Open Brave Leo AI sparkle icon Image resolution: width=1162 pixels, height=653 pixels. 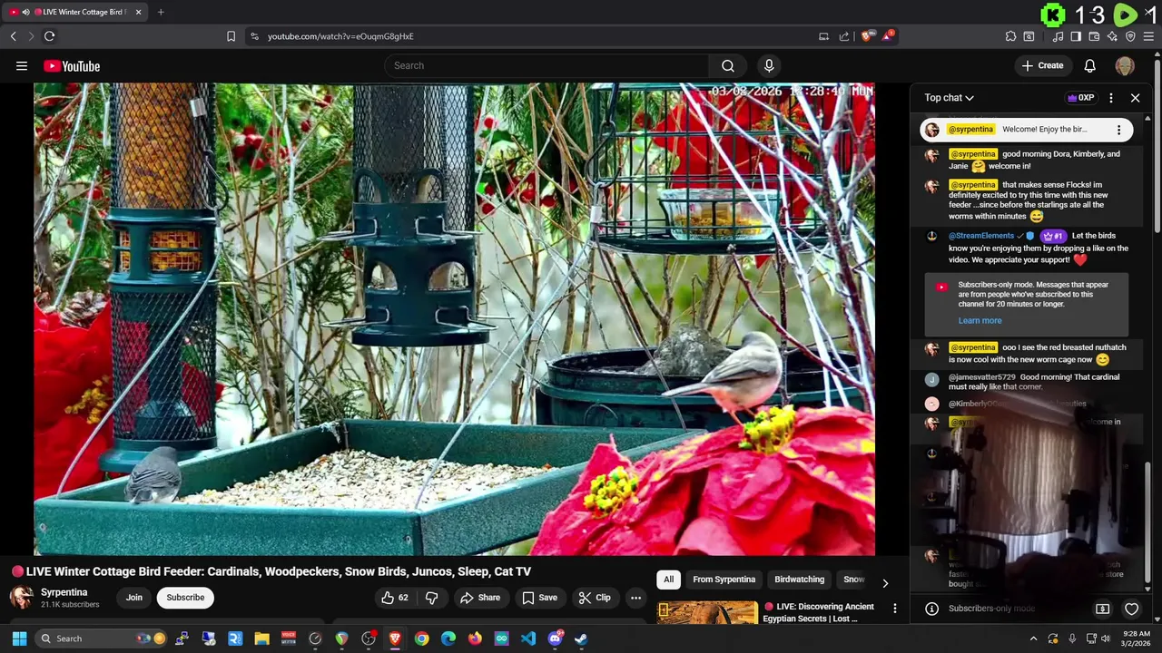tap(1112, 36)
